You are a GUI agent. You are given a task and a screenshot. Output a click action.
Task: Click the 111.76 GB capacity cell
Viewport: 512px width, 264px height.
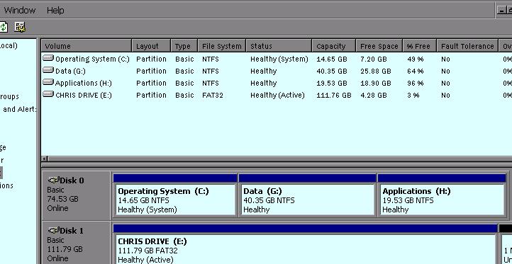pos(334,95)
